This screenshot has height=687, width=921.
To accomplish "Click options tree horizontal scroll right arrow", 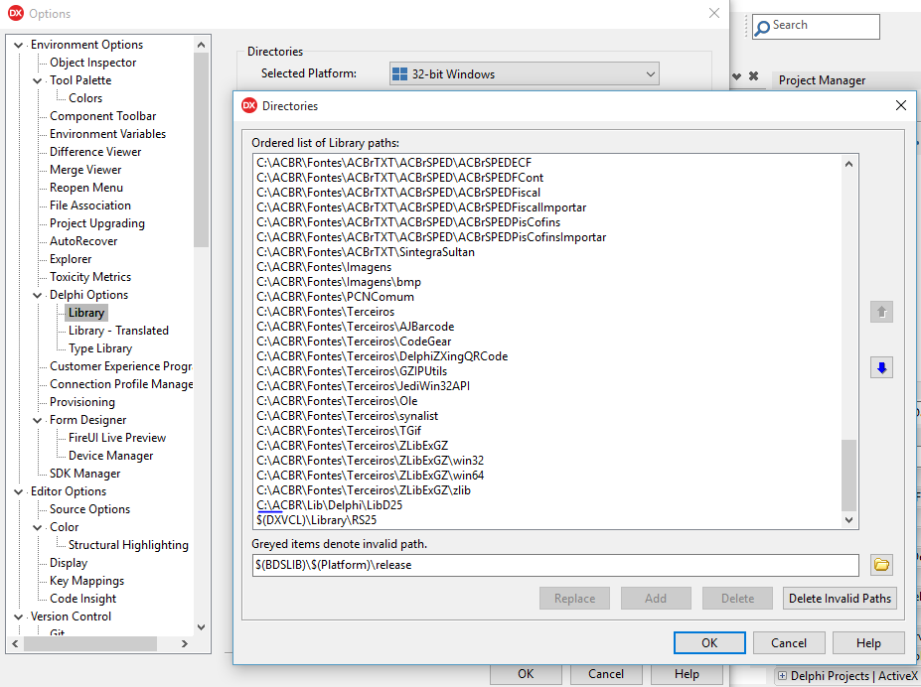I will tap(185, 643).
